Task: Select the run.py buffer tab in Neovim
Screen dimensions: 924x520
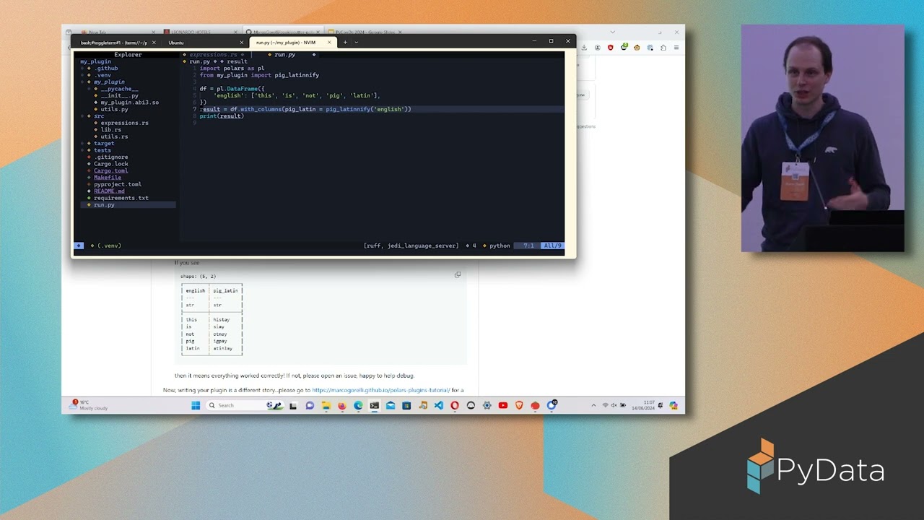Action: (x=285, y=55)
